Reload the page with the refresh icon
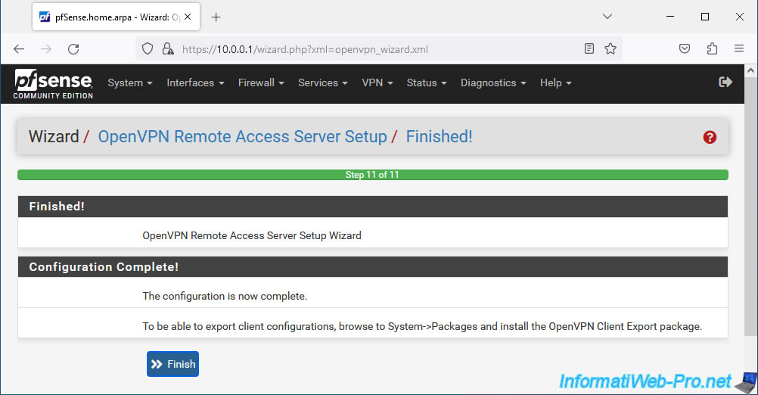The image size is (758, 395). coord(73,49)
